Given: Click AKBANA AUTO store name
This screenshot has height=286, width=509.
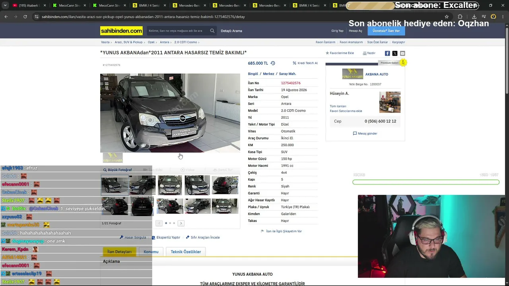Looking at the screenshot, I should (x=377, y=74).
